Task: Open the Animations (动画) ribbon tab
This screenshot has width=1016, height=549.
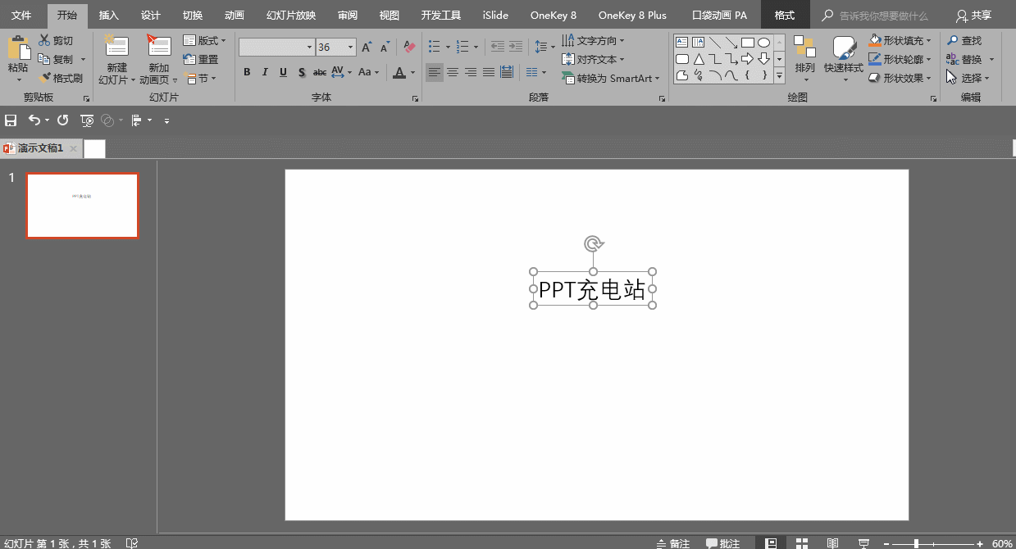Action: pos(234,16)
